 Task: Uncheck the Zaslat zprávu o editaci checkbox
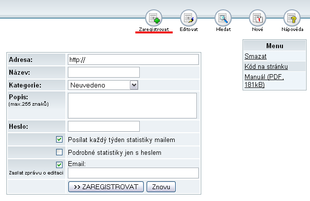tap(60, 165)
